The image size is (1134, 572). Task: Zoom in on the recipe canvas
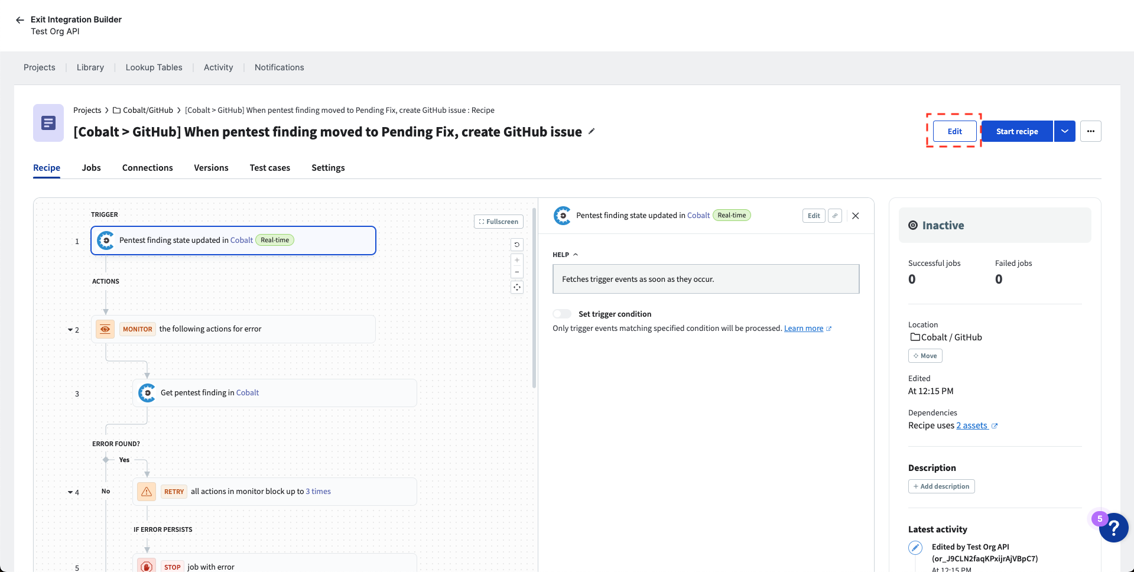pos(516,260)
